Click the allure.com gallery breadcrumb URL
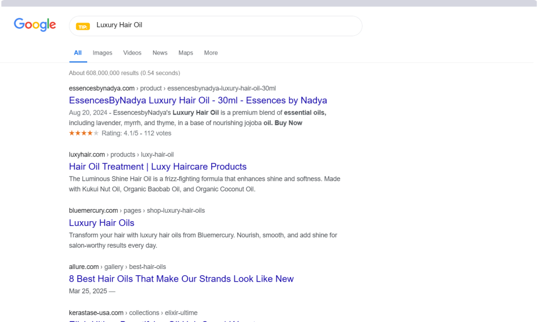This screenshot has height=322, width=538. coord(117,267)
